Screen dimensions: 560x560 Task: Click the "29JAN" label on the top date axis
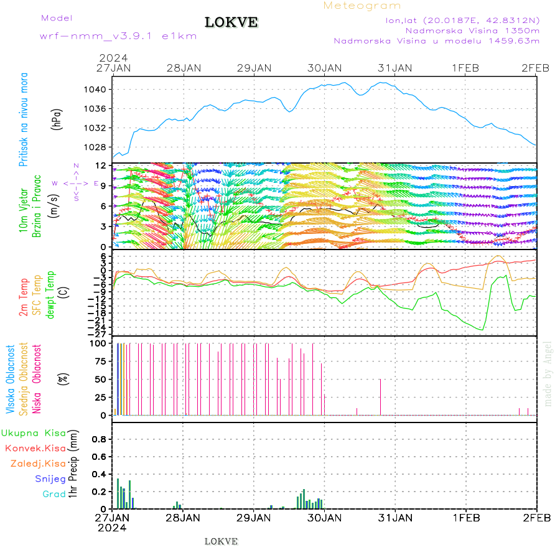[254, 68]
